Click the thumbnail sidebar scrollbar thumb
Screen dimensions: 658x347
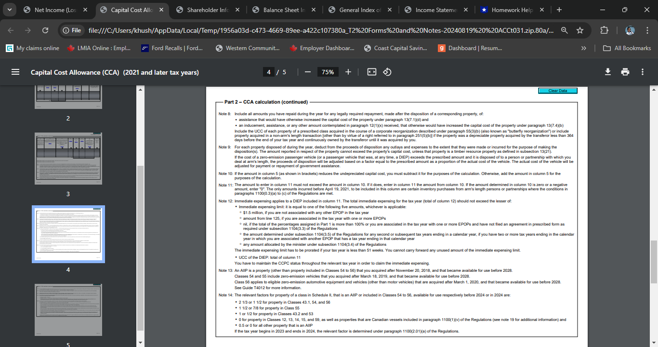[x=140, y=247]
